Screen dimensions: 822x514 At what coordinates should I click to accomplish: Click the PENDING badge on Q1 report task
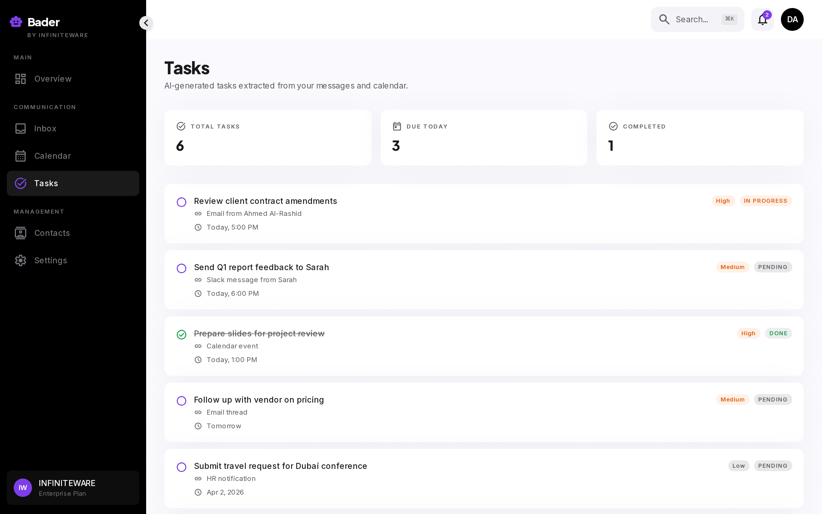click(773, 267)
